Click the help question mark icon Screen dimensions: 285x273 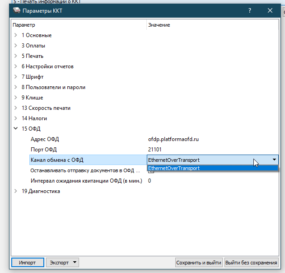[x=250, y=10]
